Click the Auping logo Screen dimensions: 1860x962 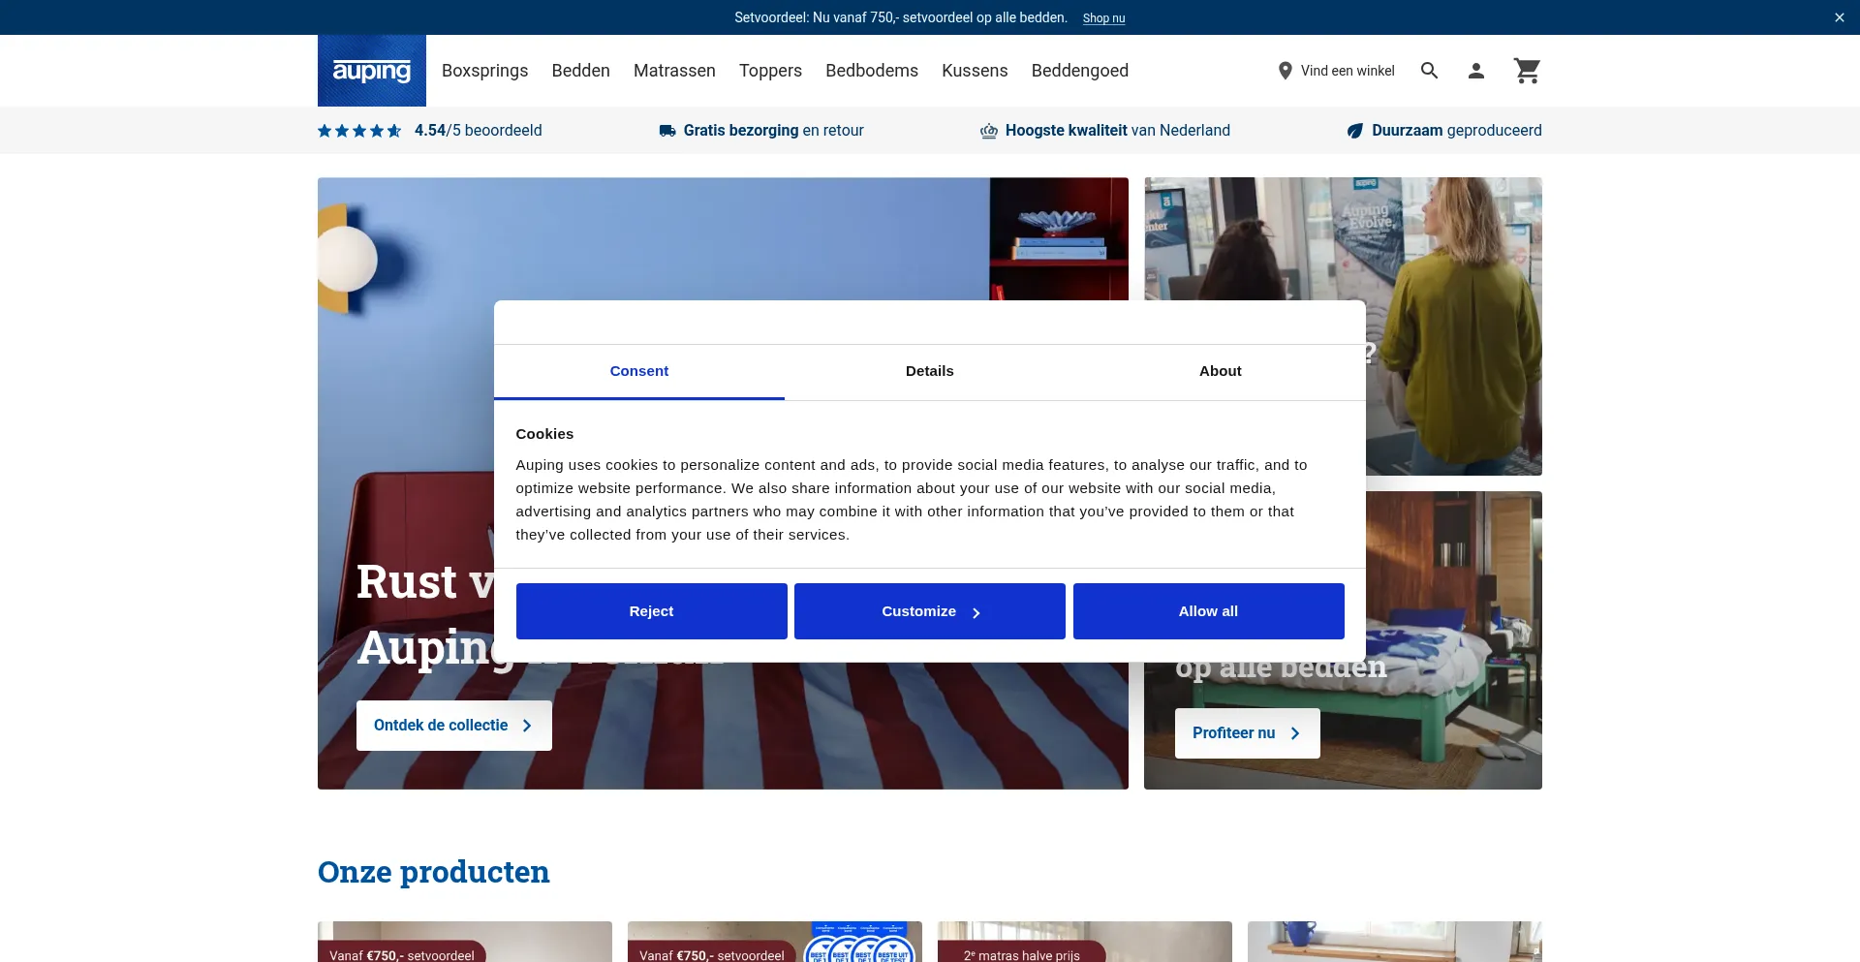[372, 71]
